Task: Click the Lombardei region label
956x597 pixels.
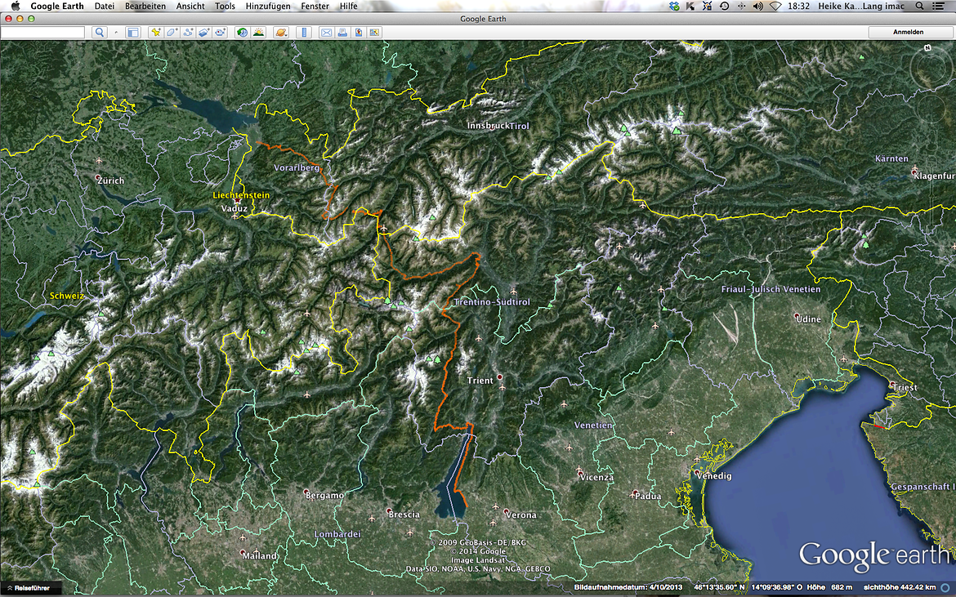Action: (x=337, y=534)
